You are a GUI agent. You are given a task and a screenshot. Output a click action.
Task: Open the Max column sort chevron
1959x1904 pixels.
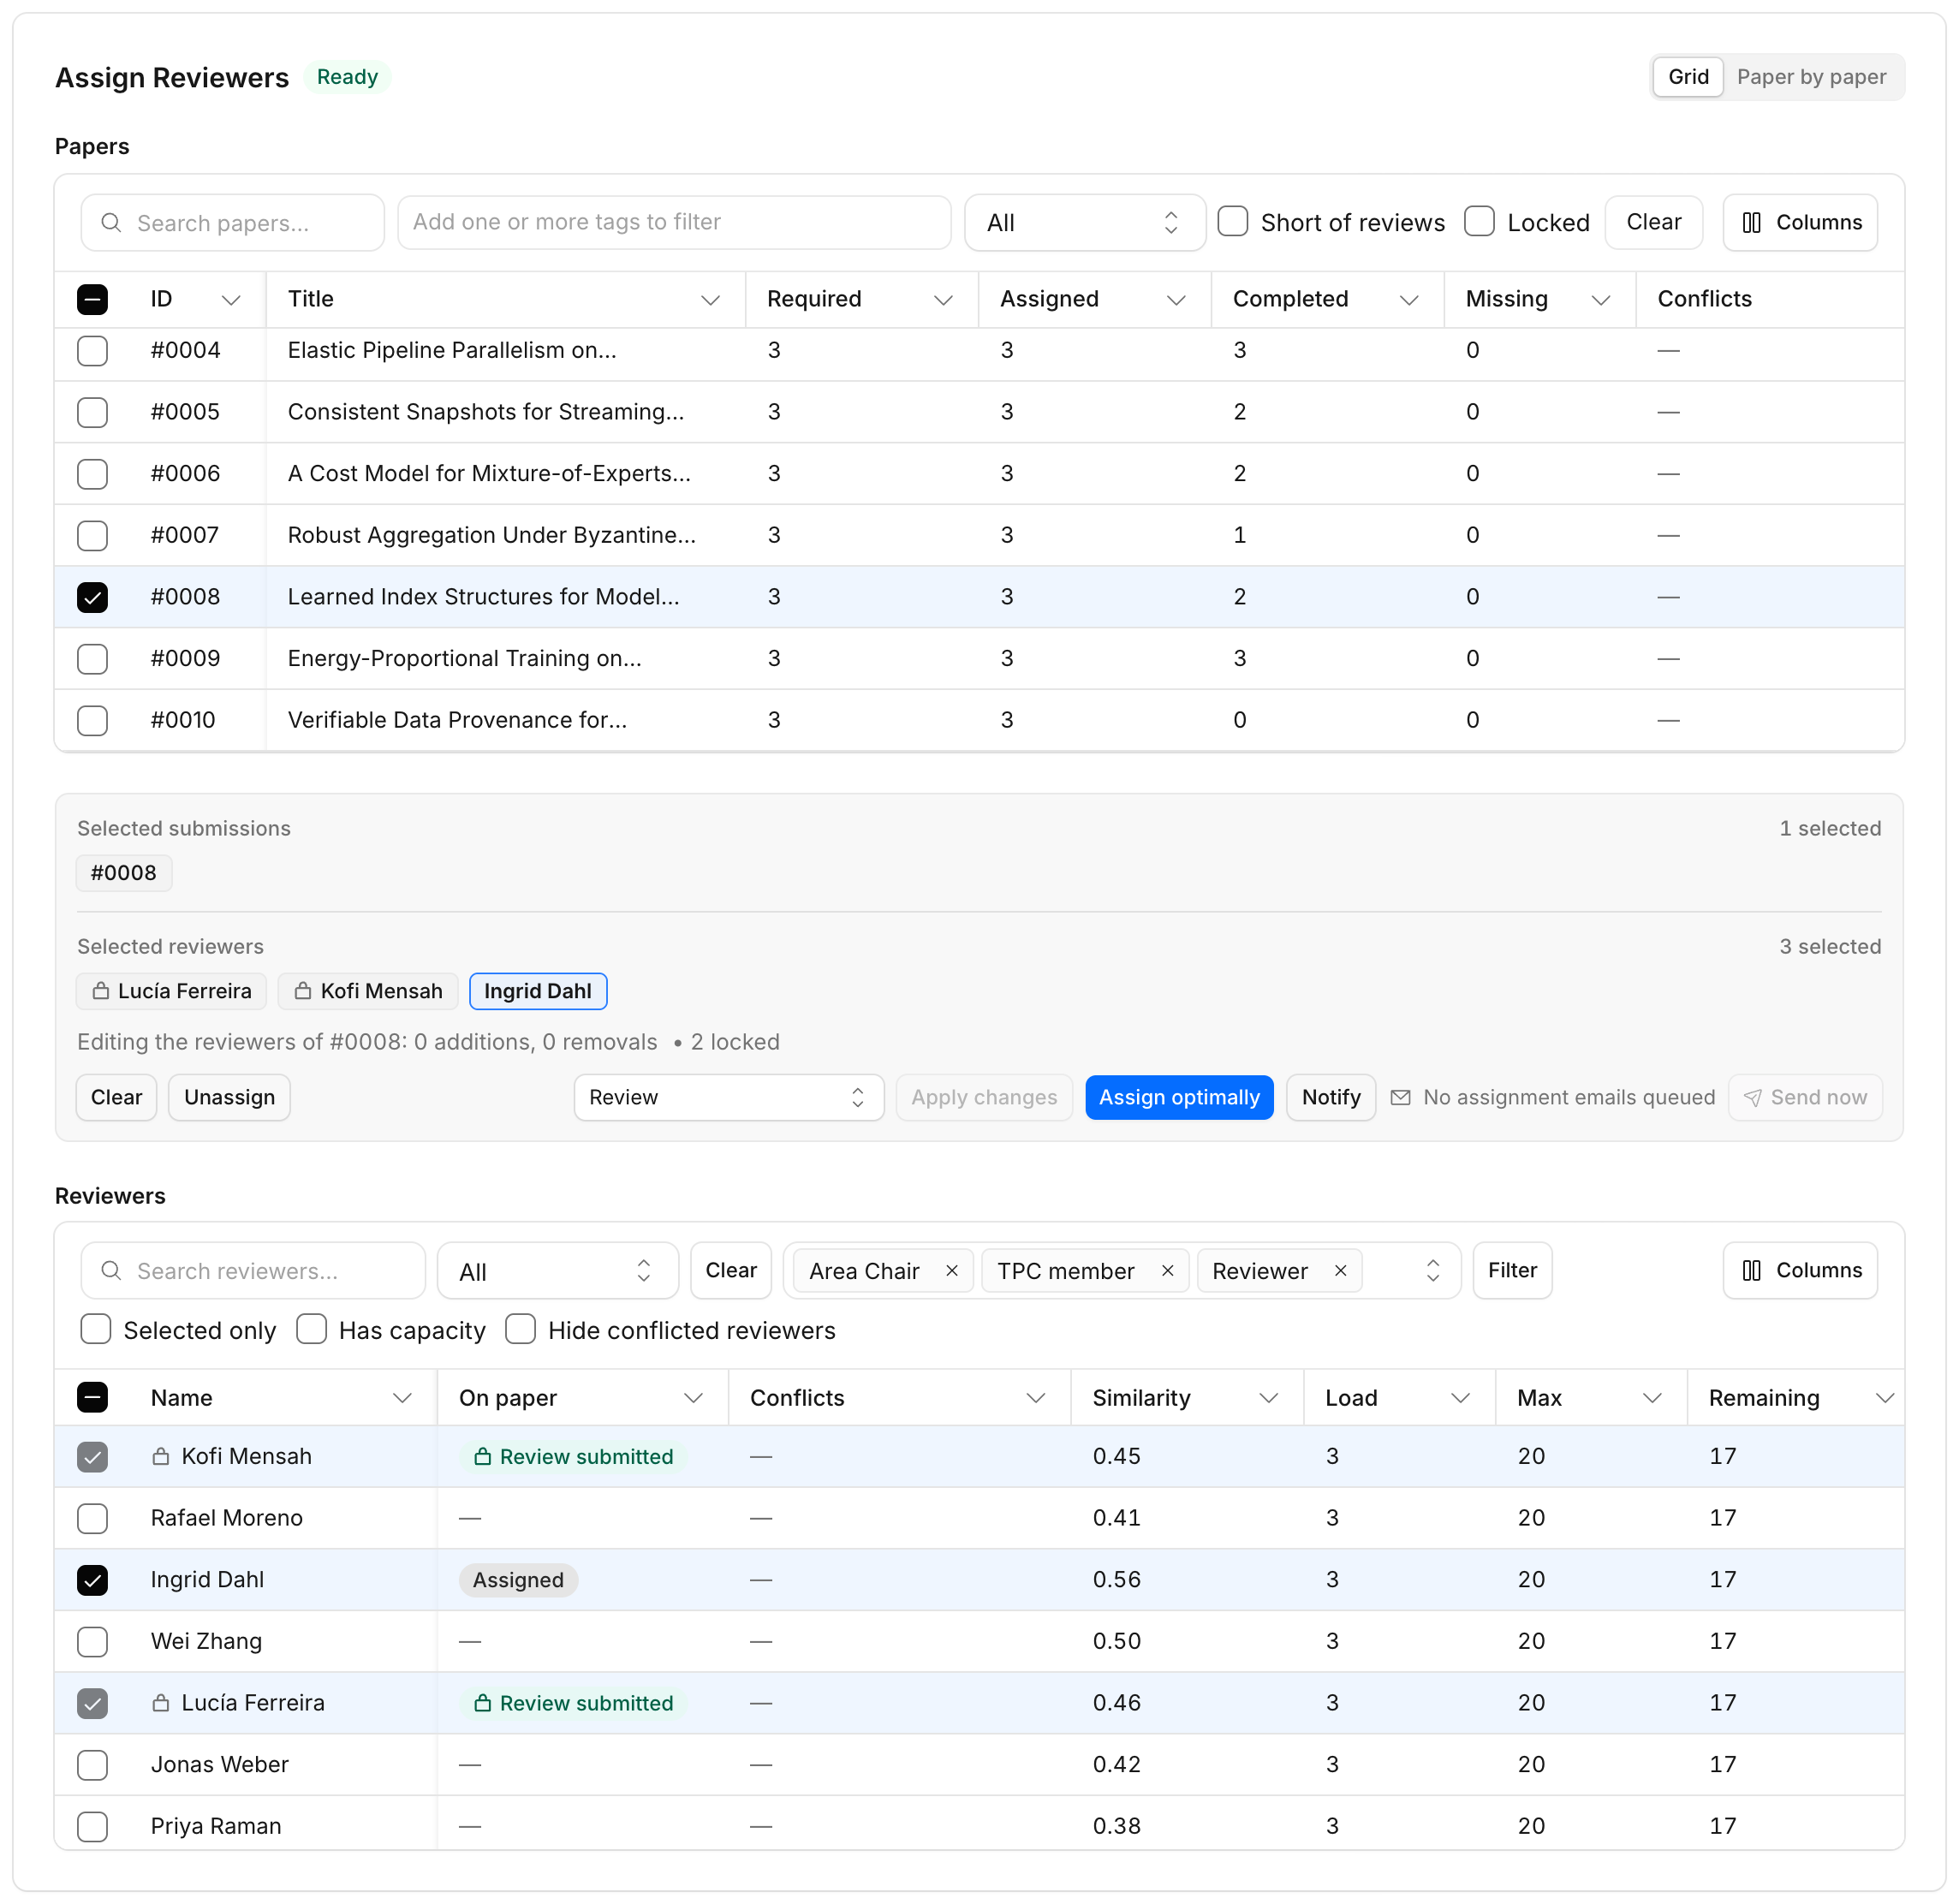click(x=1652, y=1397)
